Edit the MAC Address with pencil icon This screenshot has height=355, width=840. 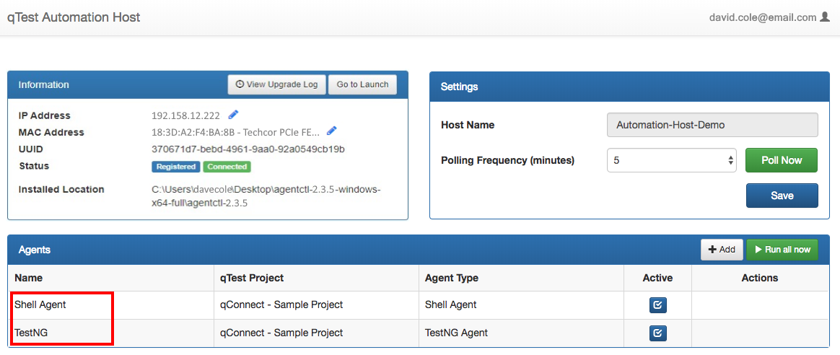click(331, 131)
